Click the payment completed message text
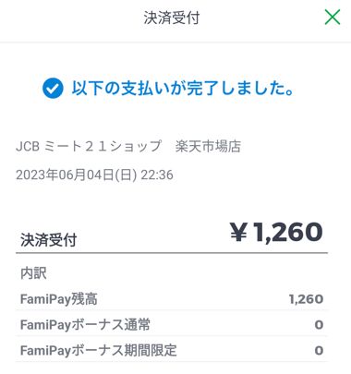The width and height of the screenshot is (351, 374). click(183, 88)
